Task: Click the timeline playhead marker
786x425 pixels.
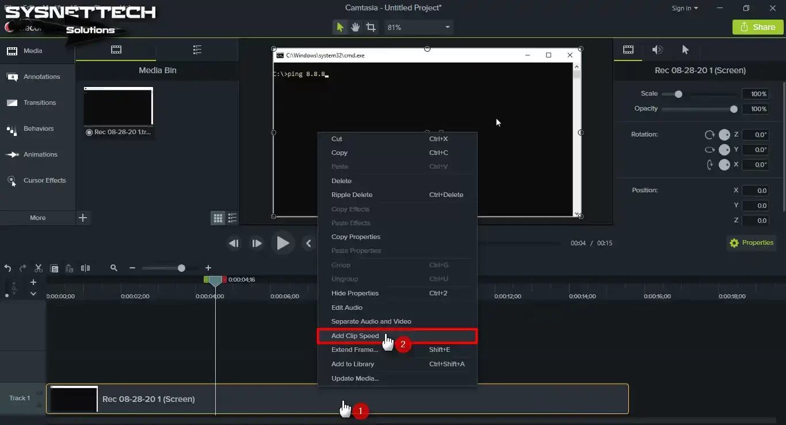Action: (215, 281)
